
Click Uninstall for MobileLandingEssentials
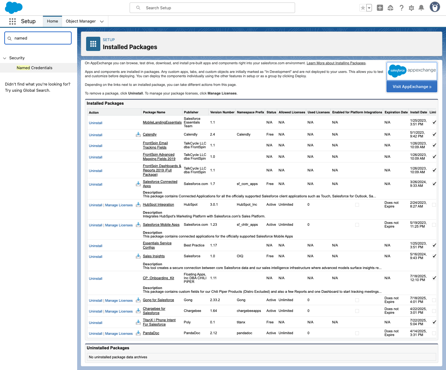click(96, 123)
